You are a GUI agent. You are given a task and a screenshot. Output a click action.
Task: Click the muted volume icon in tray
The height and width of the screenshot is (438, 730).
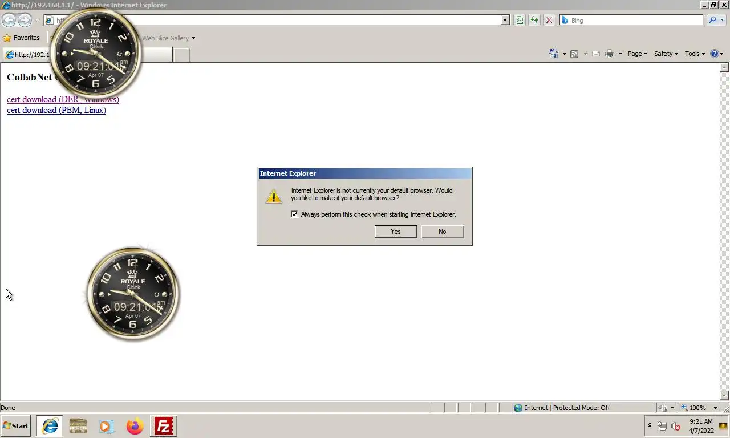(x=676, y=426)
